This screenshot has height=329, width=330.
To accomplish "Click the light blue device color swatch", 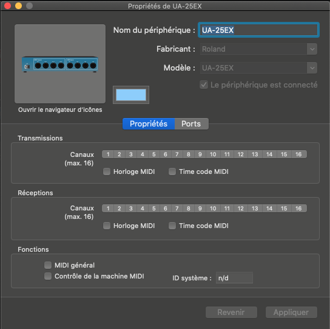I will [x=131, y=95].
